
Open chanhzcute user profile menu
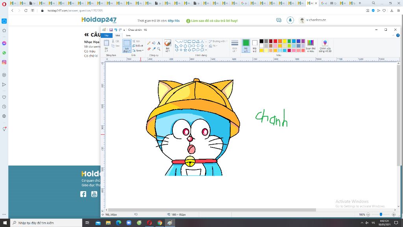point(313,20)
